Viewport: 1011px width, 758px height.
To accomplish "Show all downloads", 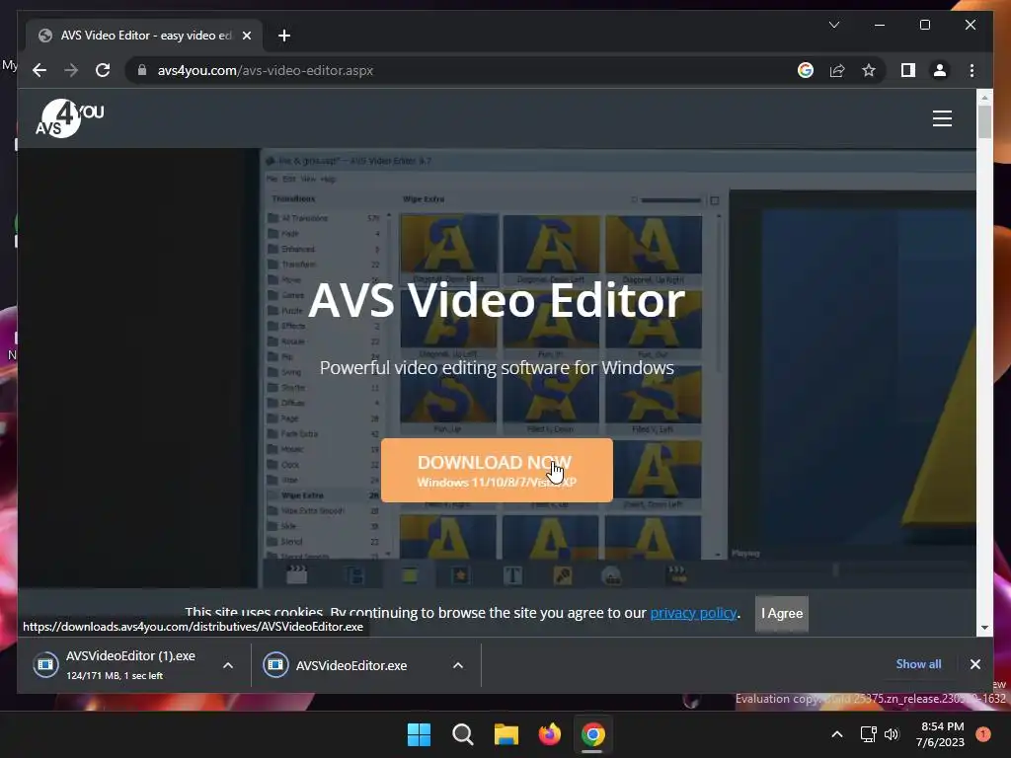I will point(918,664).
